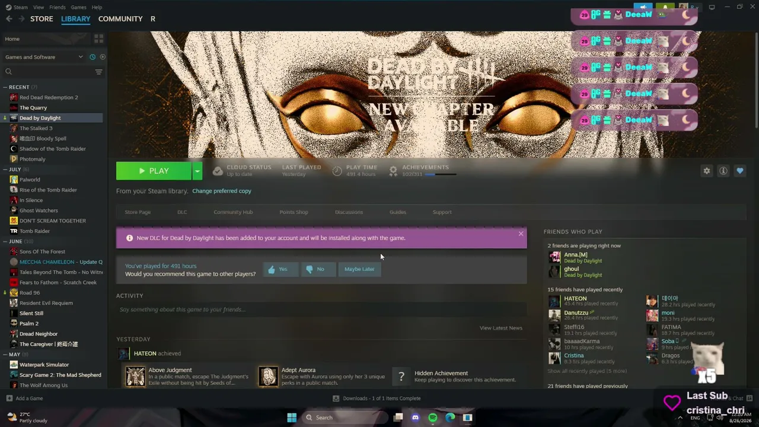Open Spotify from the taskbar
The width and height of the screenshot is (759, 427).
tap(433, 418)
